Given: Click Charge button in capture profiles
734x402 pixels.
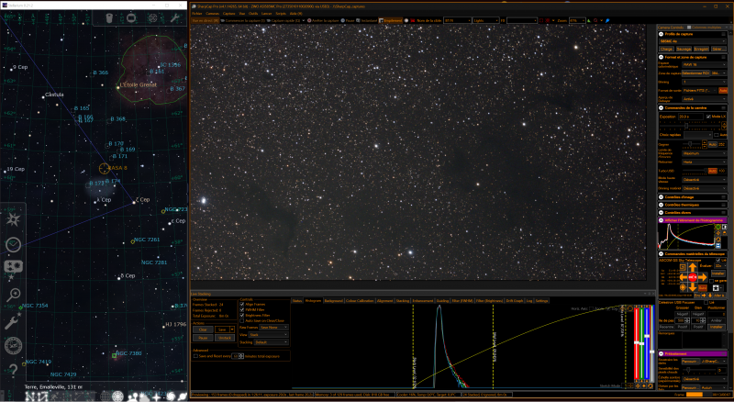Looking at the screenshot, I should (667, 49).
